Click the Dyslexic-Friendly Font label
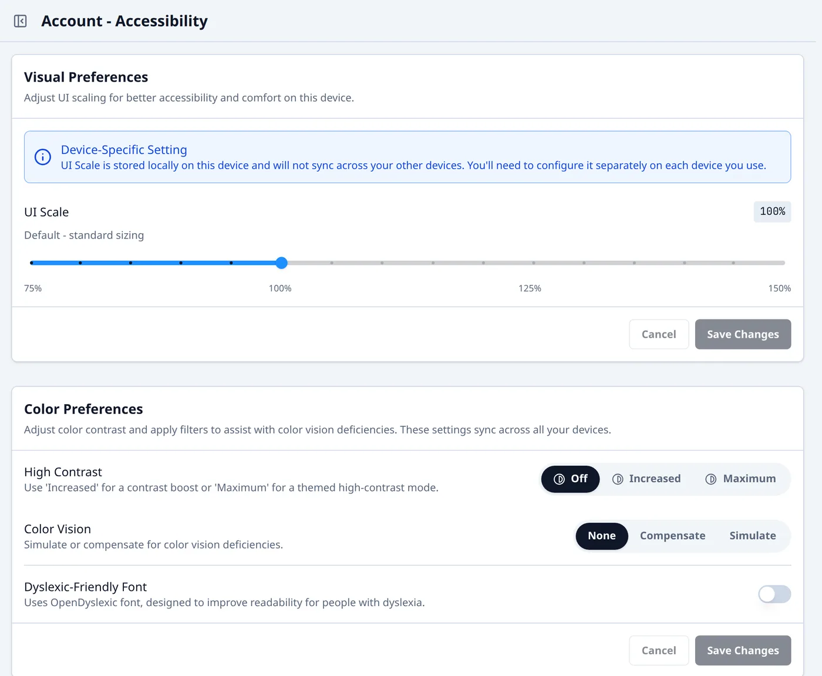 tap(85, 587)
